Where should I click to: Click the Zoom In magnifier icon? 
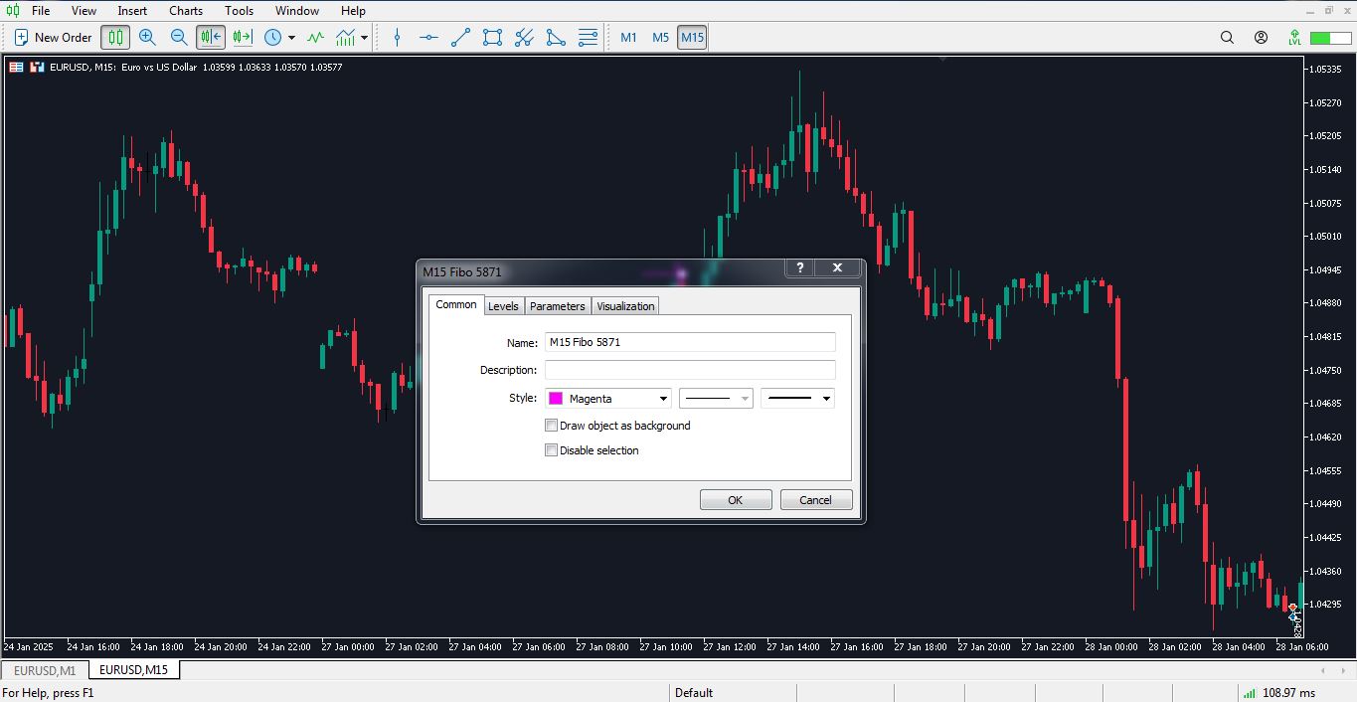(148, 37)
